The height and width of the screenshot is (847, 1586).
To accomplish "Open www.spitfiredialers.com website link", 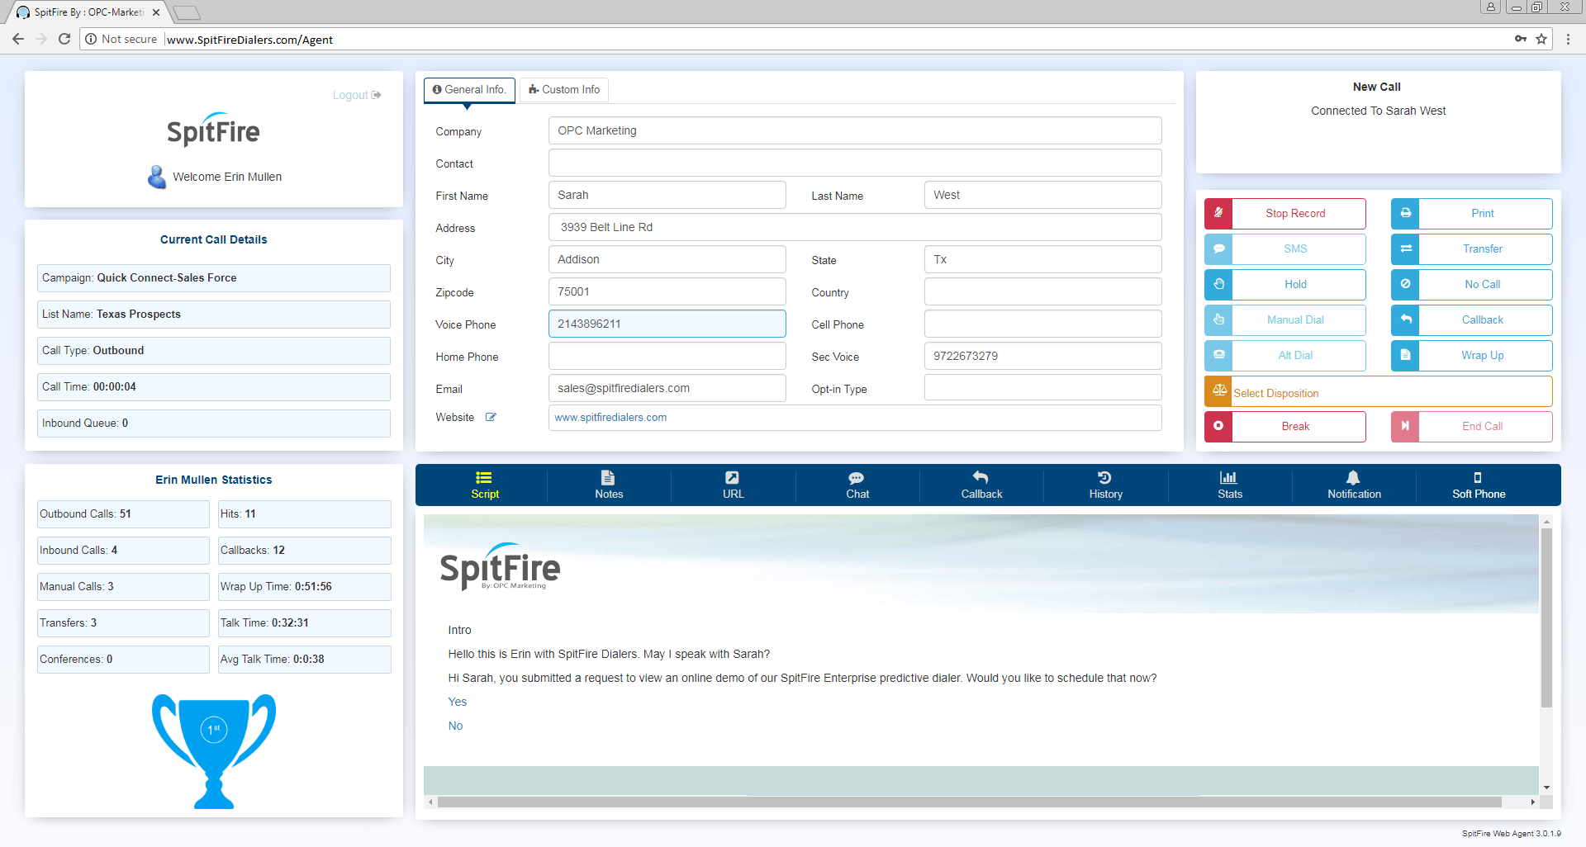I will [610, 417].
